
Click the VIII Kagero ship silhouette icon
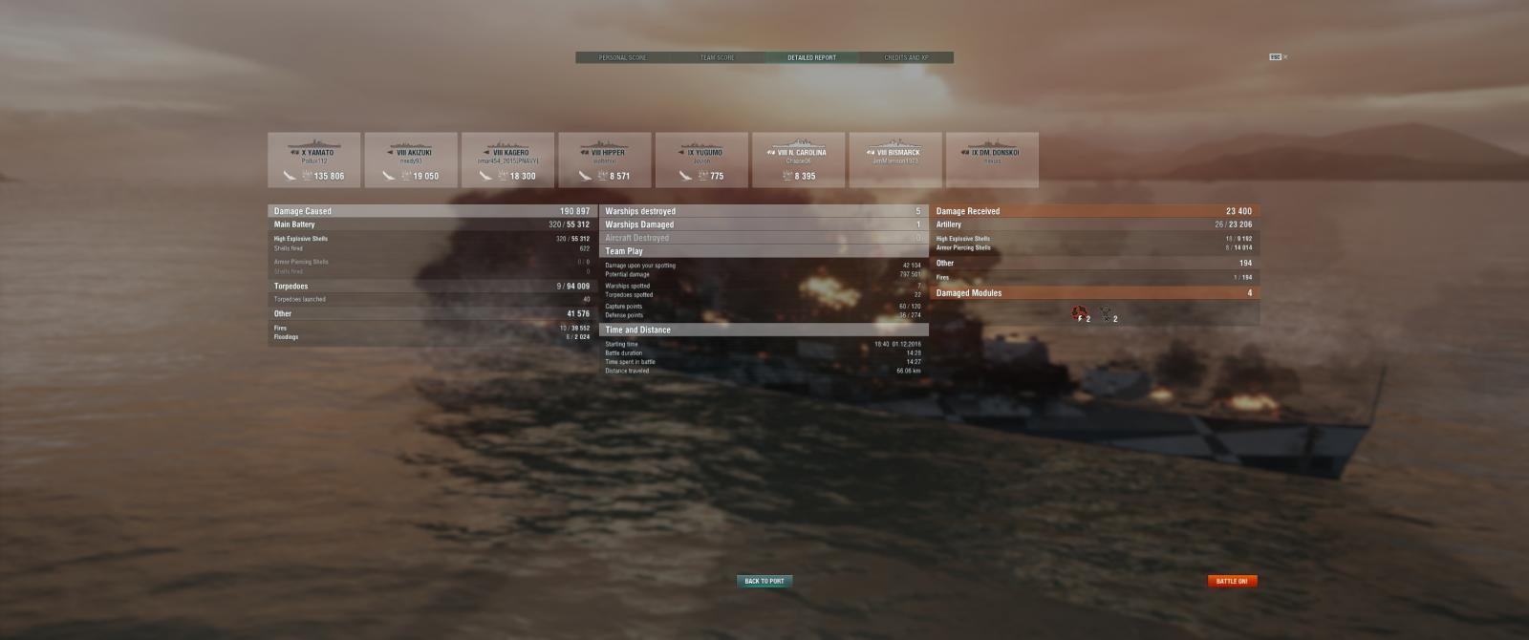507,144
